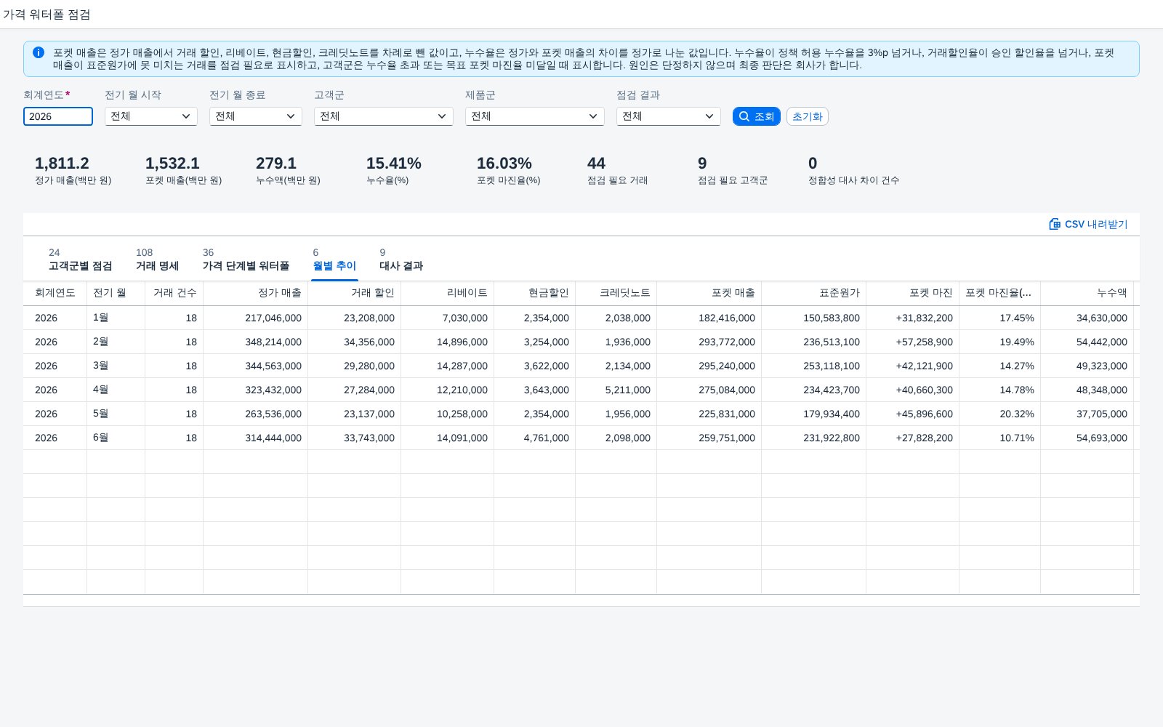Click the 4월 credit note value 5,211,000
The image size is (1163, 727).
click(628, 390)
